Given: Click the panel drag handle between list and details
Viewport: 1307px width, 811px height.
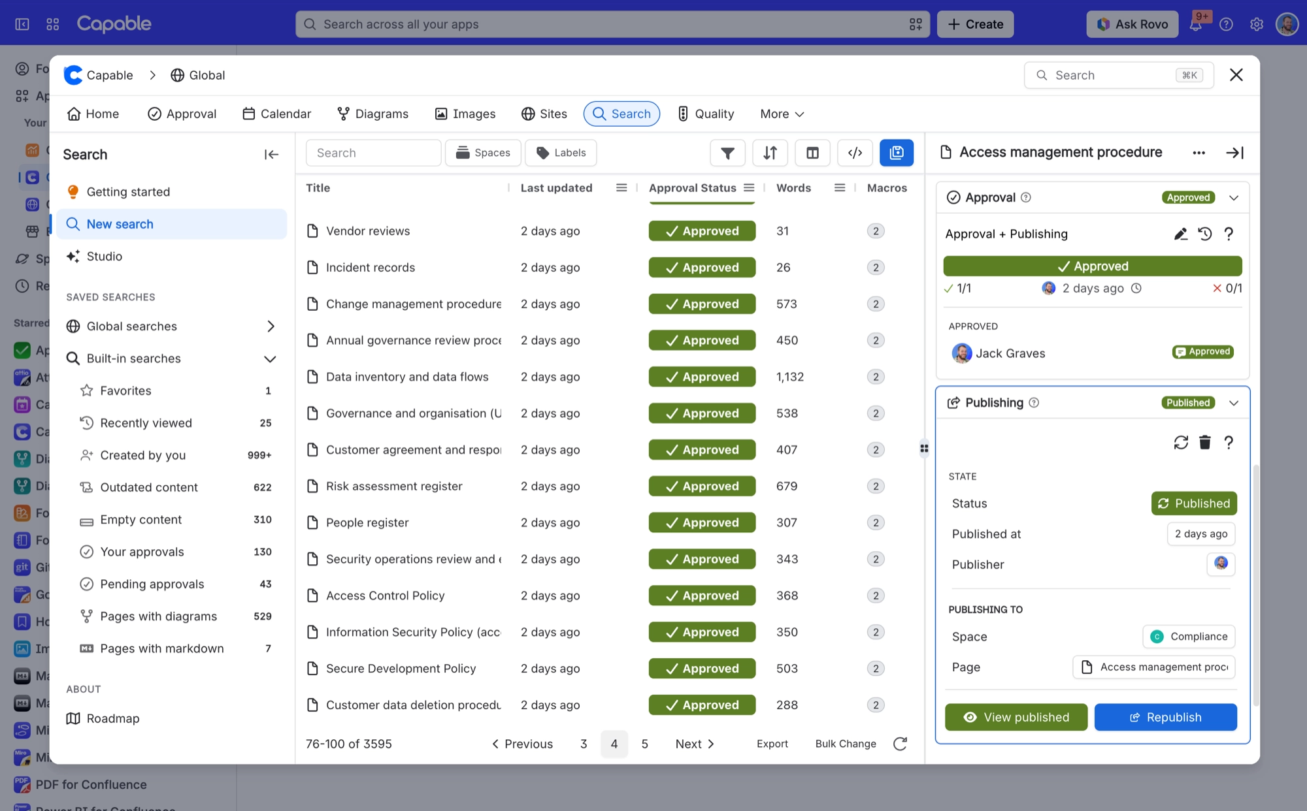Looking at the screenshot, I should [x=924, y=449].
